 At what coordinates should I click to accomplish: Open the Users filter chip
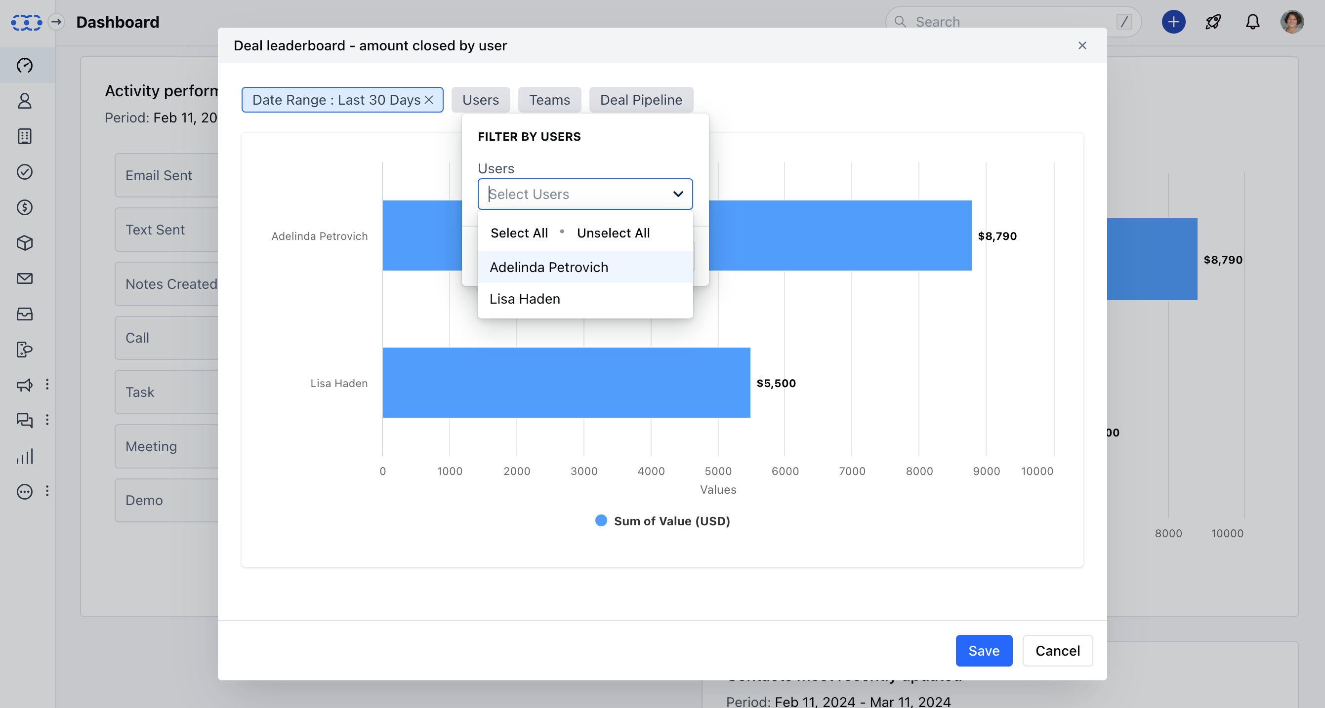pyautogui.click(x=480, y=99)
